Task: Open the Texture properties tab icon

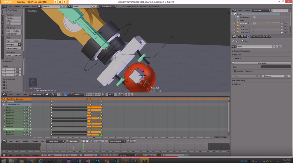Action: tap(266, 36)
